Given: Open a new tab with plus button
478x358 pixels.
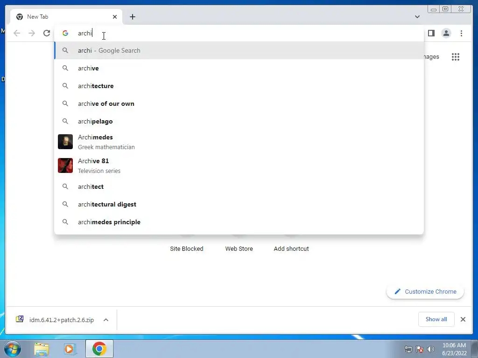Looking at the screenshot, I should click(x=132, y=17).
